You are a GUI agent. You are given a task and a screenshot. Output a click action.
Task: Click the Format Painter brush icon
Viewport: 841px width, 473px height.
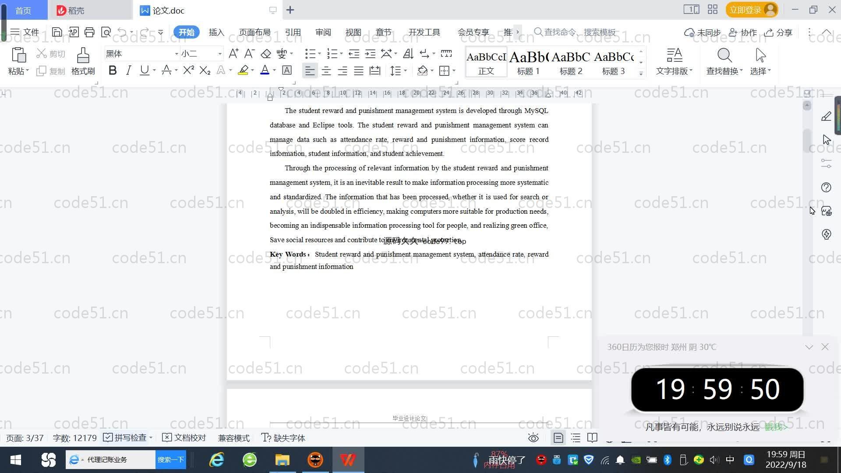tap(83, 56)
